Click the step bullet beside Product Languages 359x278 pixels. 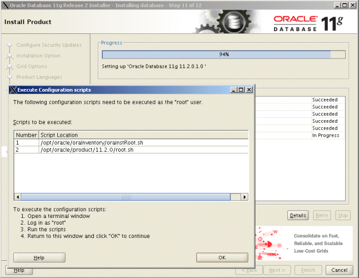pos(9,77)
